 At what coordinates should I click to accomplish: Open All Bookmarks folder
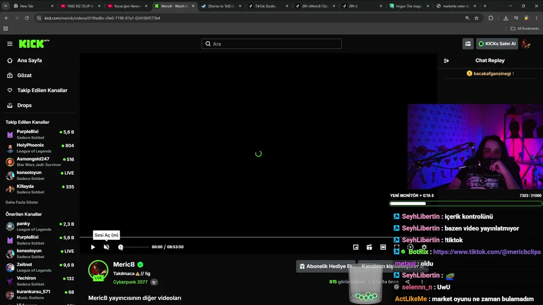pyautogui.click(x=525, y=28)
